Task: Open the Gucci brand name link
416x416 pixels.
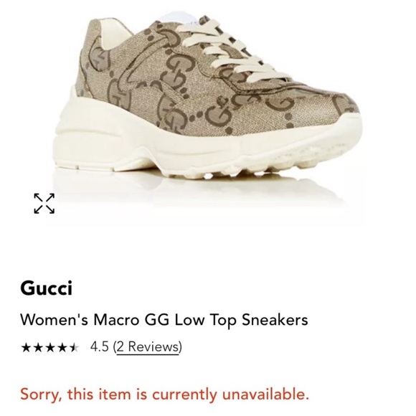Action: point(46,288)
